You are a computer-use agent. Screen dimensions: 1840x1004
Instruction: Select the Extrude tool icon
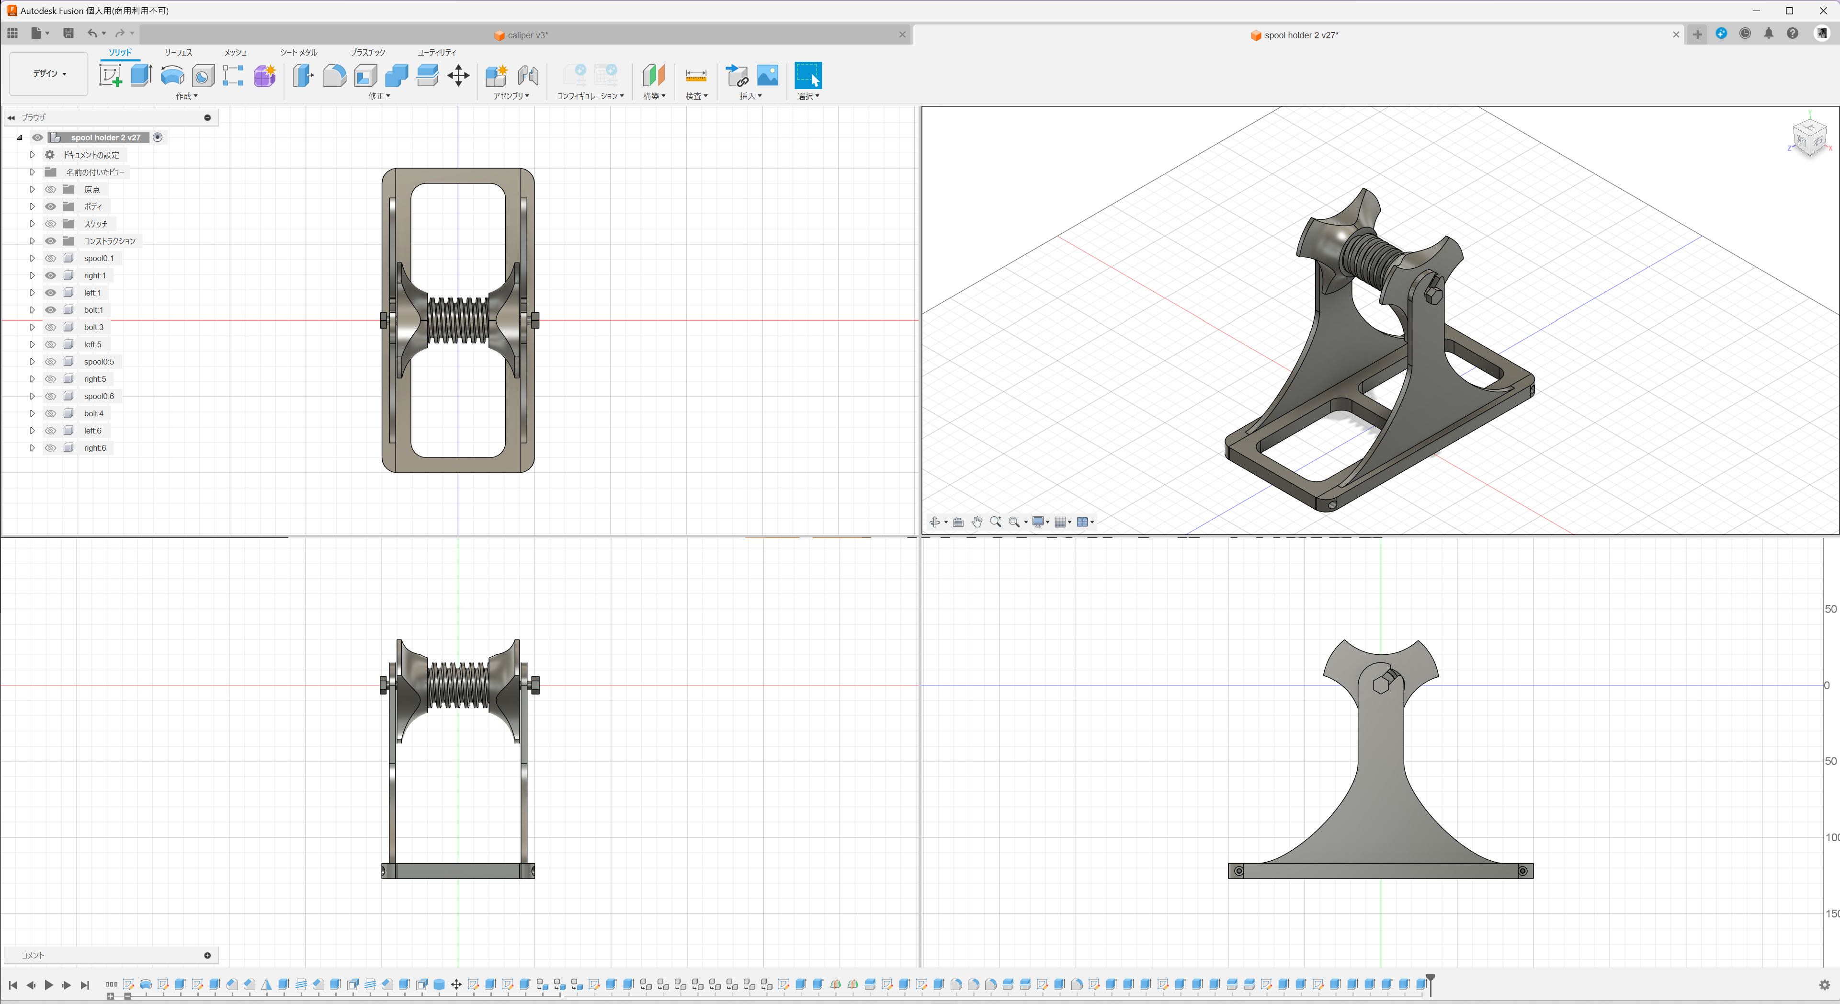click(x=141, y=75)
